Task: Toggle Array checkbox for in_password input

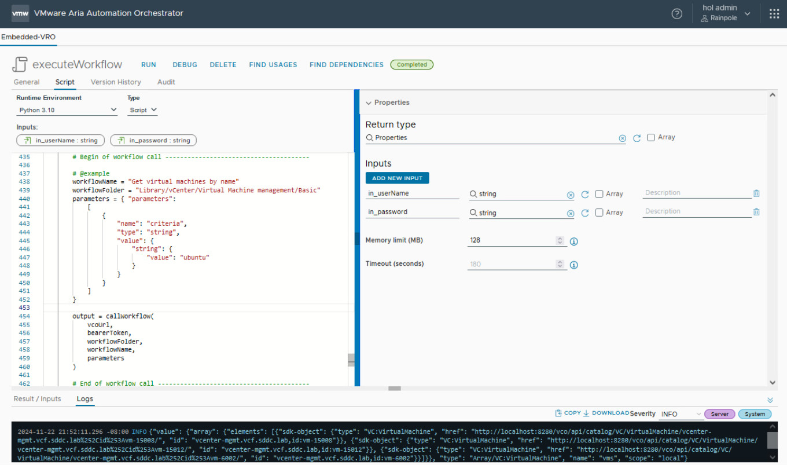Action: tap(599, 213)
